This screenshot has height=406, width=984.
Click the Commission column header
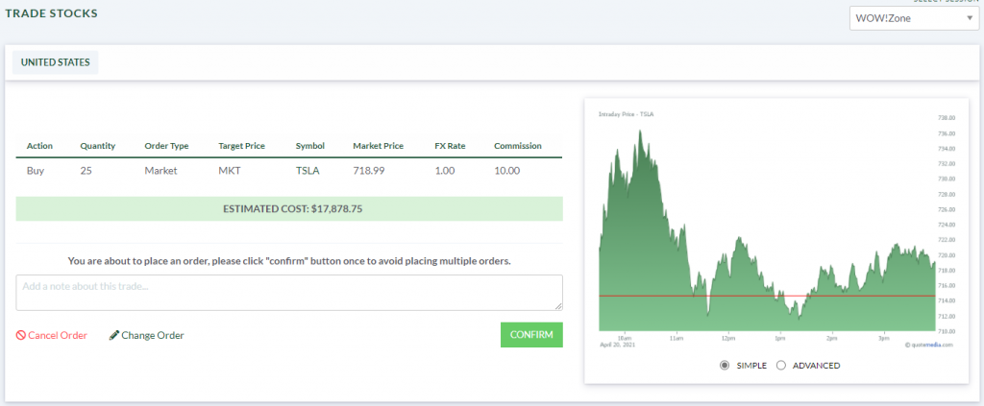pos(518,145)
